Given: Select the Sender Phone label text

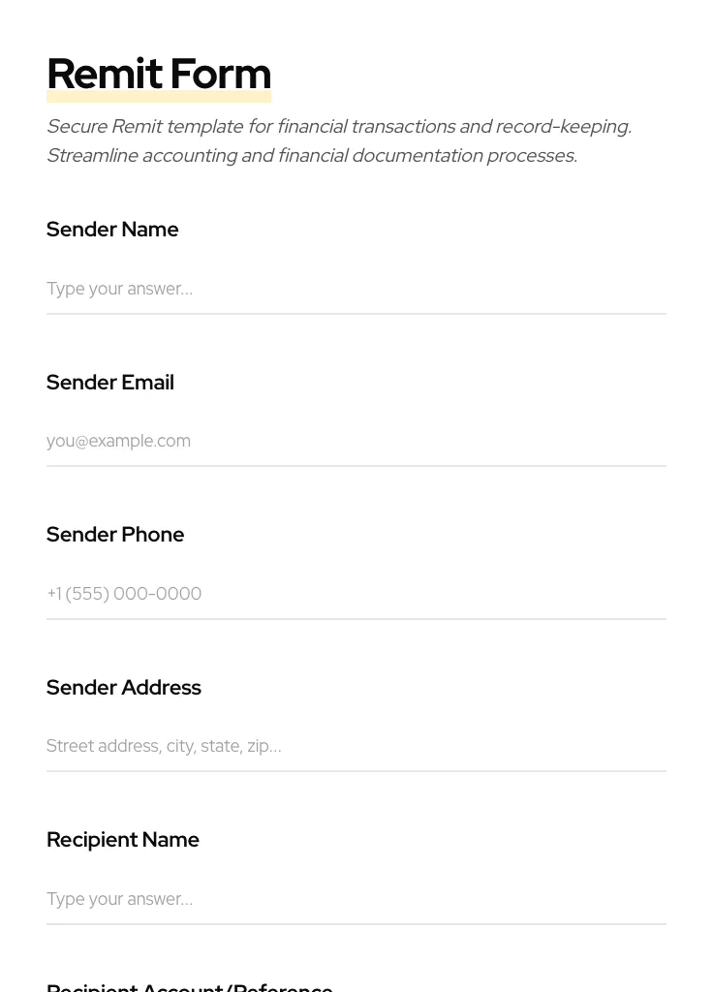Looking at the screenshot, I should point(115,535).
